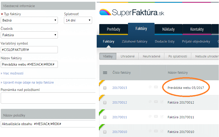Select the checkbox for invoice 20170011
This screenshot has width=219, height=137.
[x=105, y=117]
